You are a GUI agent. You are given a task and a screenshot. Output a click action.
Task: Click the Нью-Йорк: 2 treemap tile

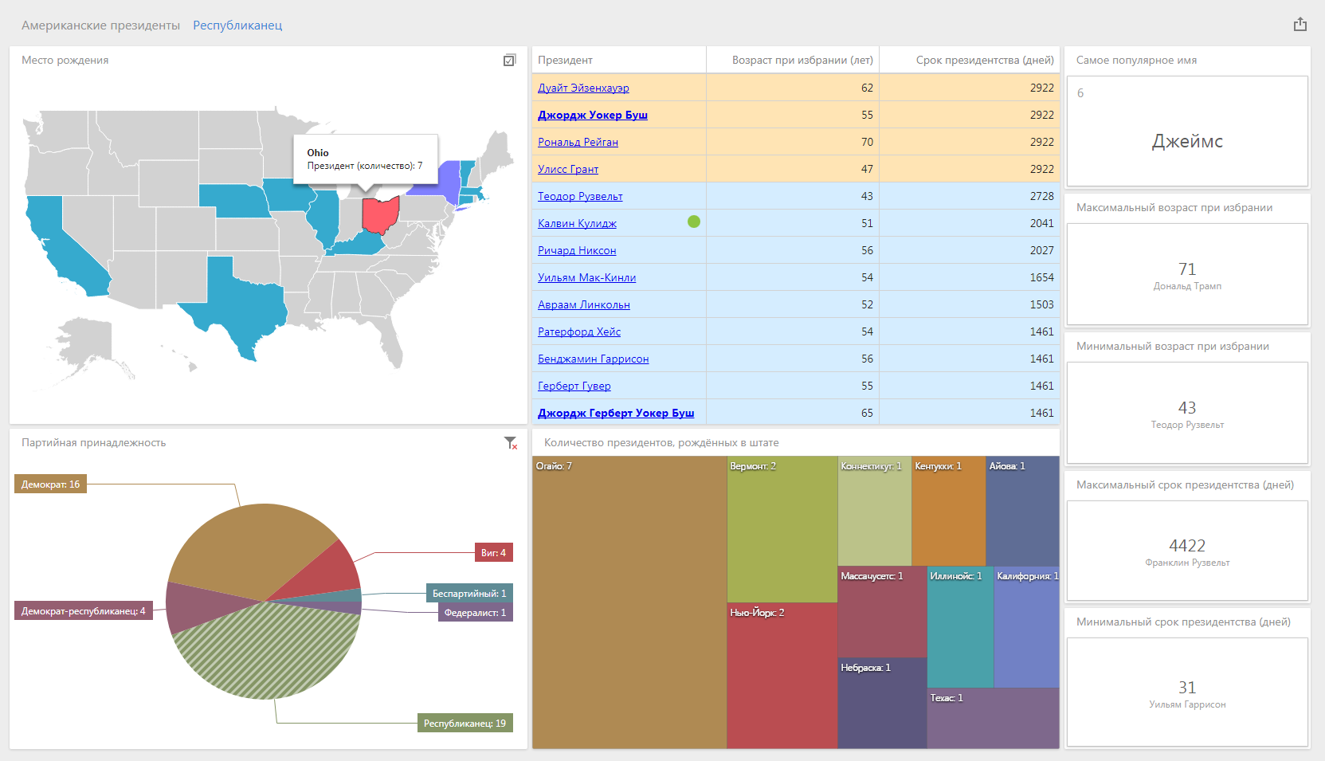782,676
